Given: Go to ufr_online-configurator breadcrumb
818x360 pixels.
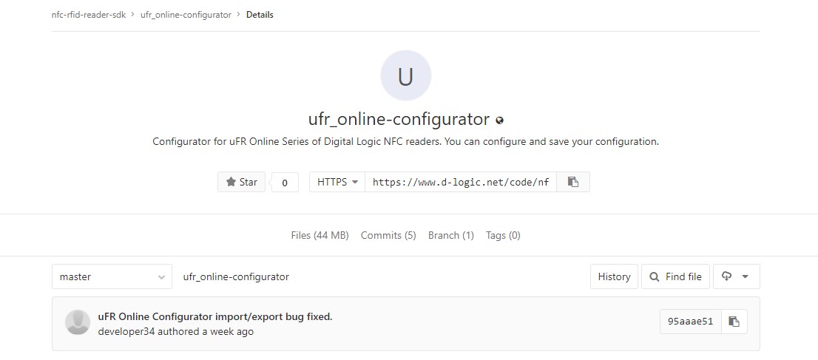Looking at the screenshot, I should 186,15.
